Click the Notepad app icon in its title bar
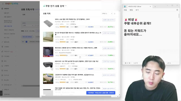The height and width of the screenshot is (101, 181). point(125,7)
